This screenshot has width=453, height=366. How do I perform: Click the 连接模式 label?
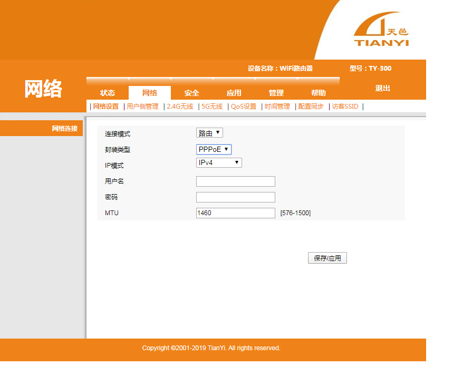[117, 134]
